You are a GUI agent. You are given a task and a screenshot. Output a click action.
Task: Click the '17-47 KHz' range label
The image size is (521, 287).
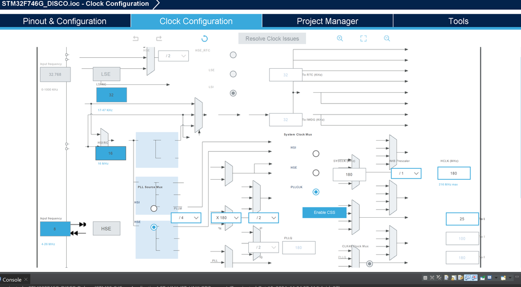[x=105, y=110]
